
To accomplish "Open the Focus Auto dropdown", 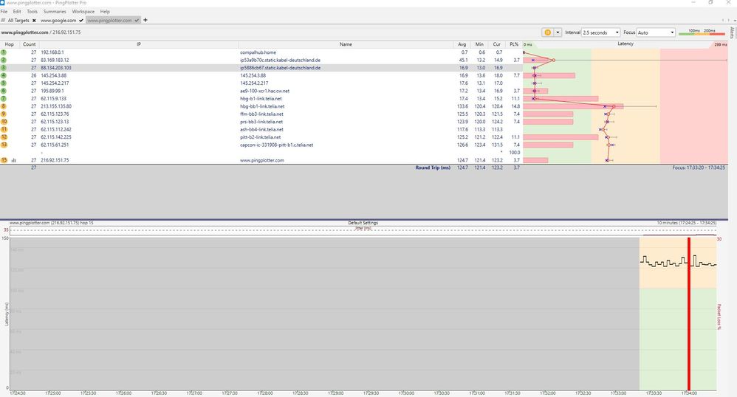I will pos(657,32).
